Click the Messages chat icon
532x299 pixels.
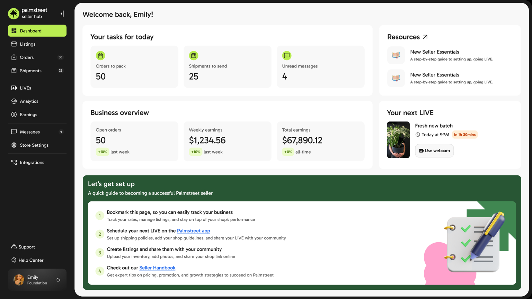point(14,132)
